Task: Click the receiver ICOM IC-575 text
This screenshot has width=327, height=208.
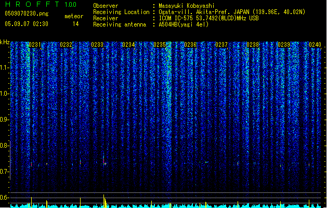Action: [208, 18]
